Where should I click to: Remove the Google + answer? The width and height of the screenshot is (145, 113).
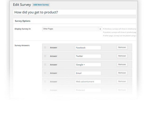point(122,64)
